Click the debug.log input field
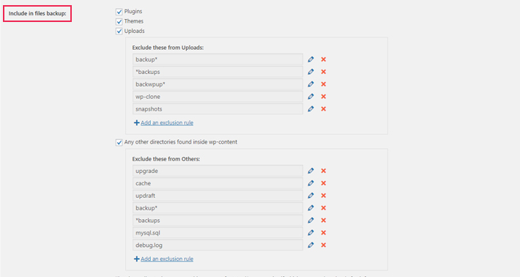Screen dimensions: 520x277 pyautogui.click(x=218, y=245)
